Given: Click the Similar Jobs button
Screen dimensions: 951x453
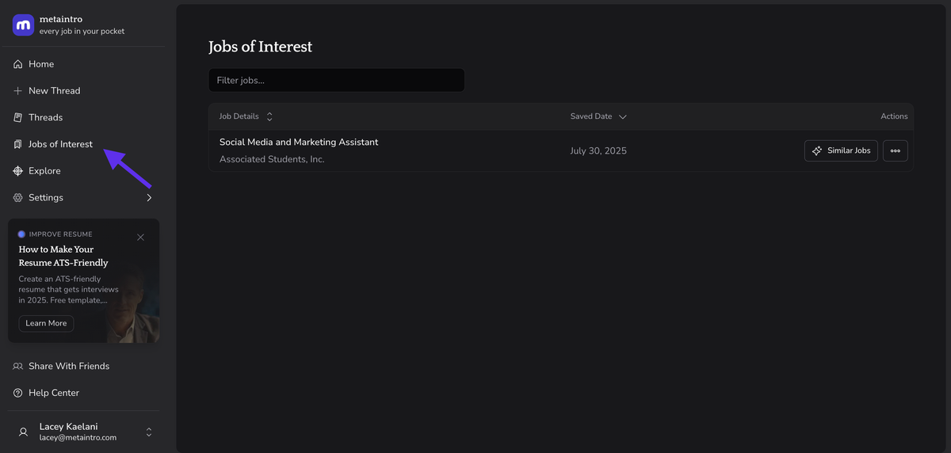Looking at the screenshot, I should coord(841,150).
